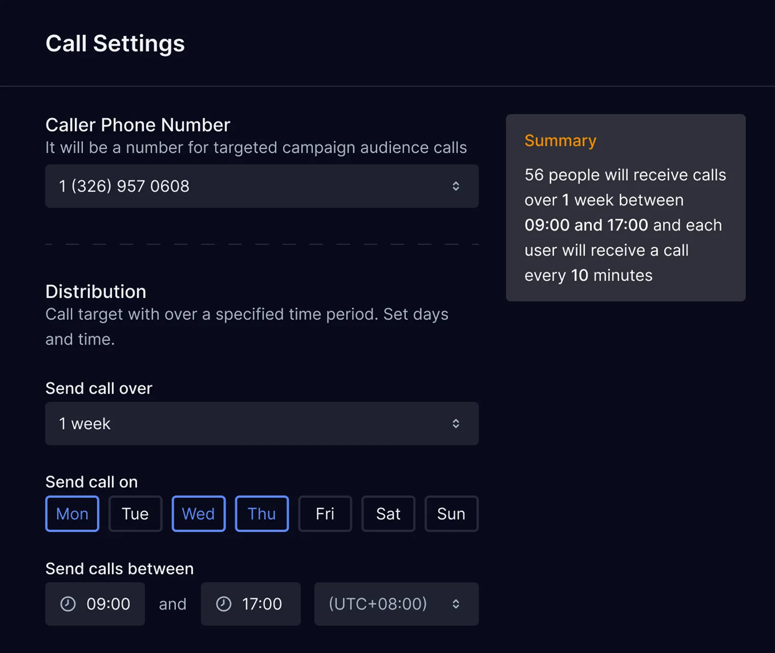Viewport: 775px width, 653px height.
Task: Click the Distribution section heading
Action: pyautogui.click(x=96, y=292)
